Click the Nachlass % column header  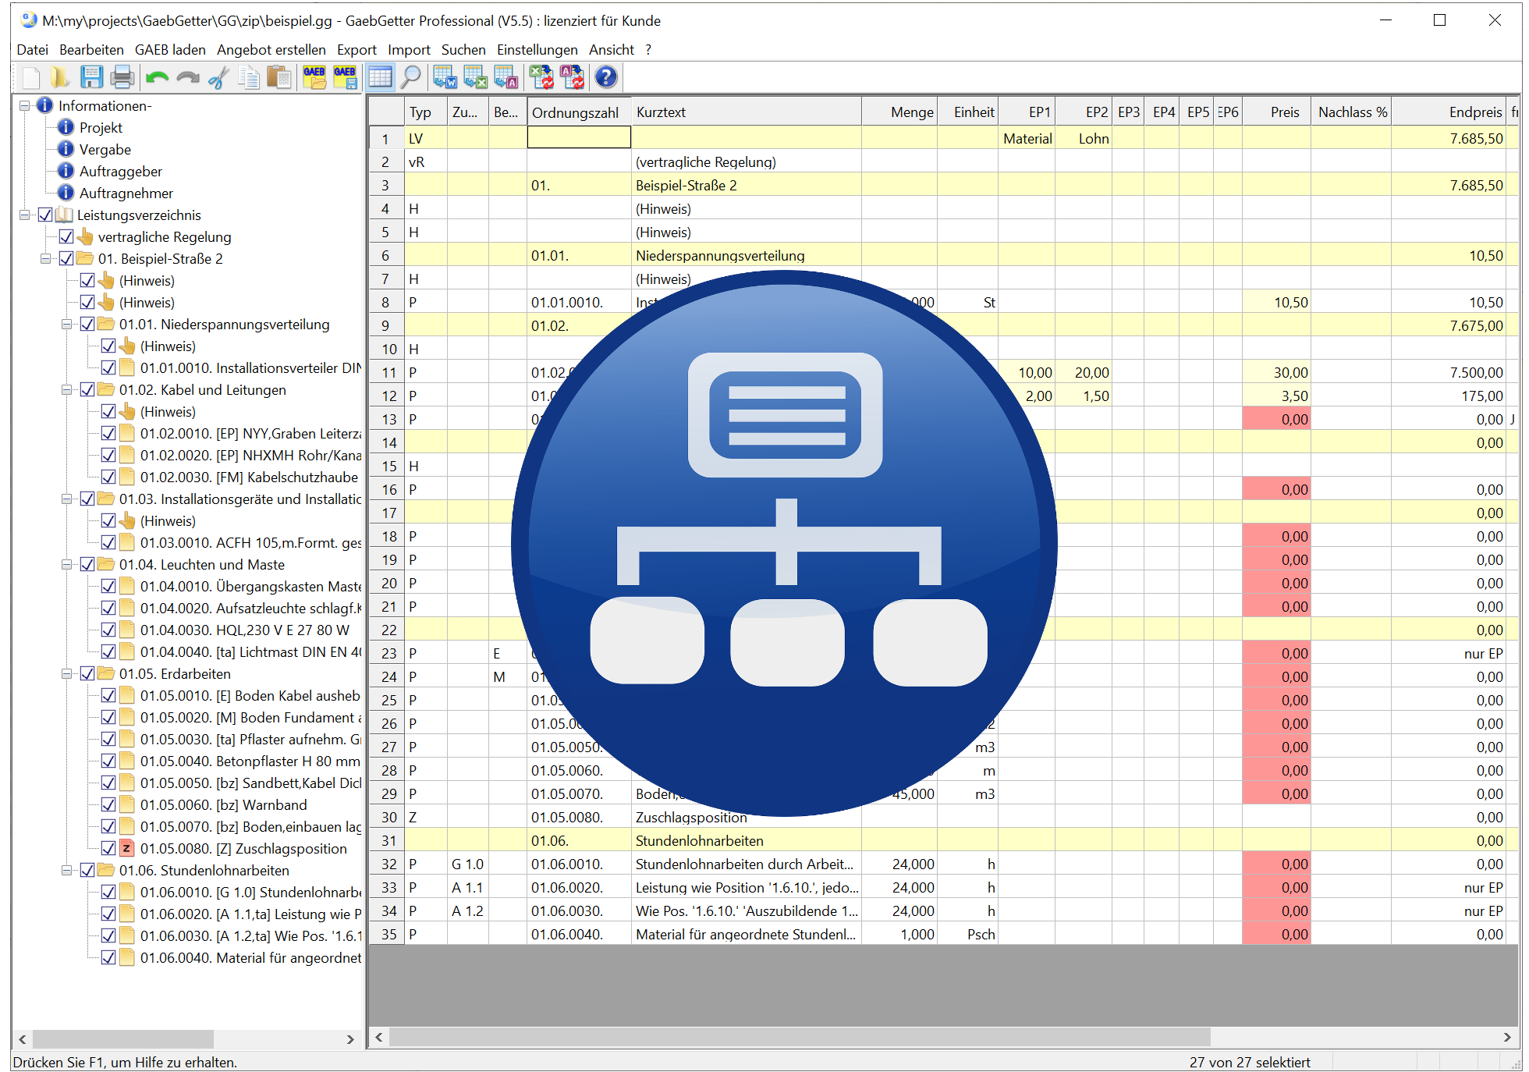click(x=1352, y=112)
